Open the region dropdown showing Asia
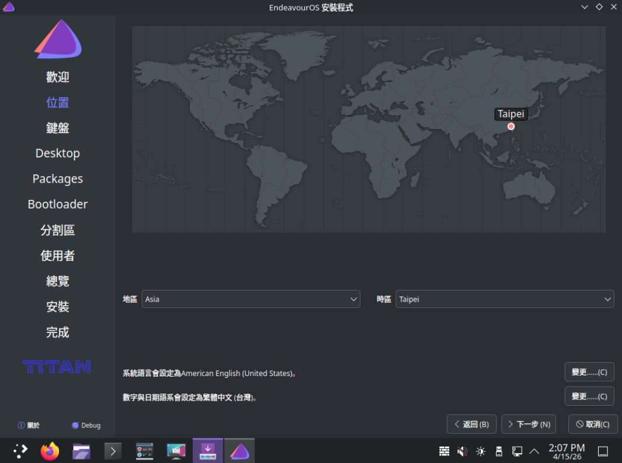Viewport: 622px width, 463px height. [x=251, y=299]
